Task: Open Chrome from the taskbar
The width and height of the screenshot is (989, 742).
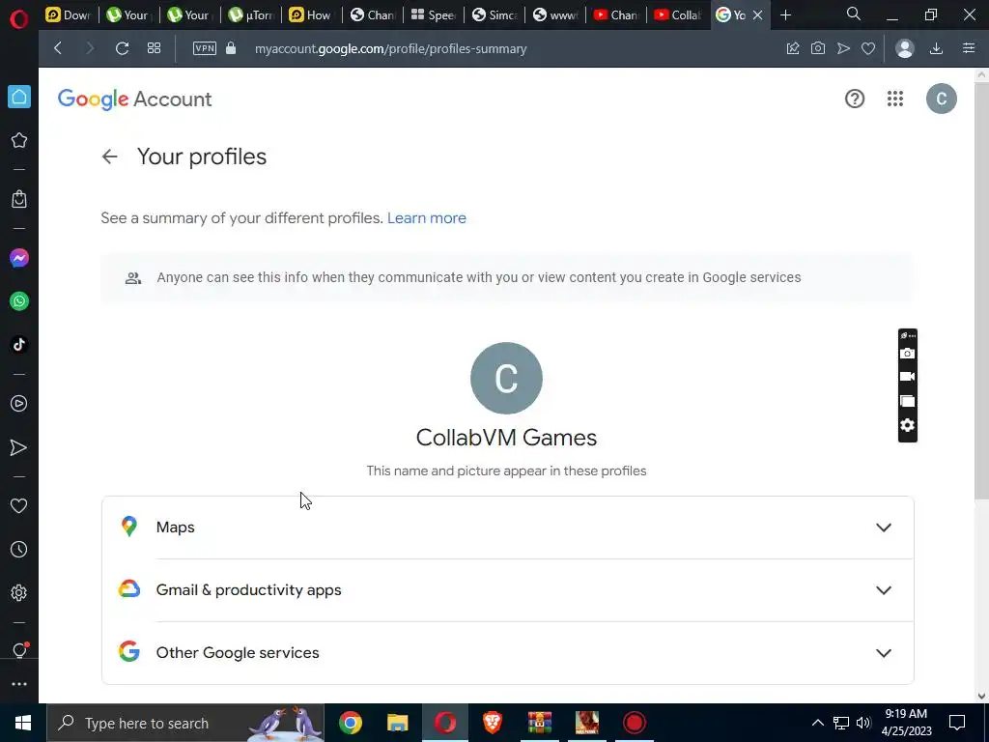Action: (x=351, y=723)
